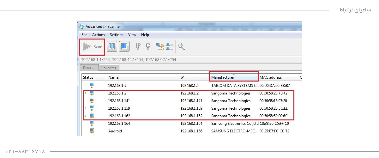
Task: Click the class C subnet icon
Action: (x=148, y=46)
